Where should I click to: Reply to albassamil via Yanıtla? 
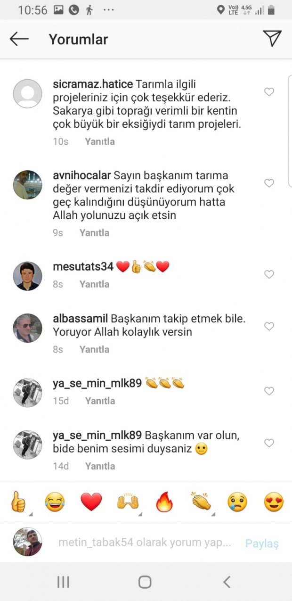94,349
